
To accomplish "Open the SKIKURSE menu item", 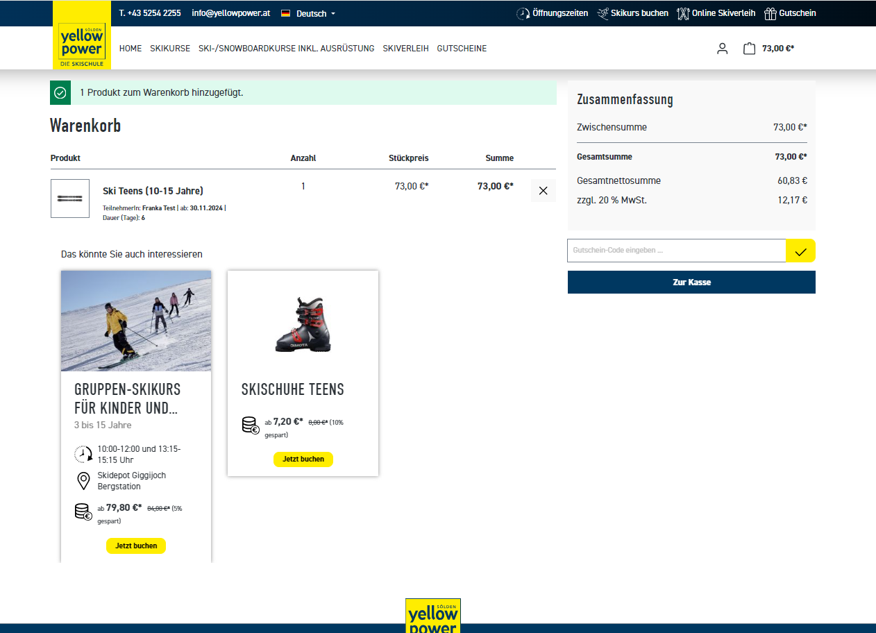I will click(170, 49).
